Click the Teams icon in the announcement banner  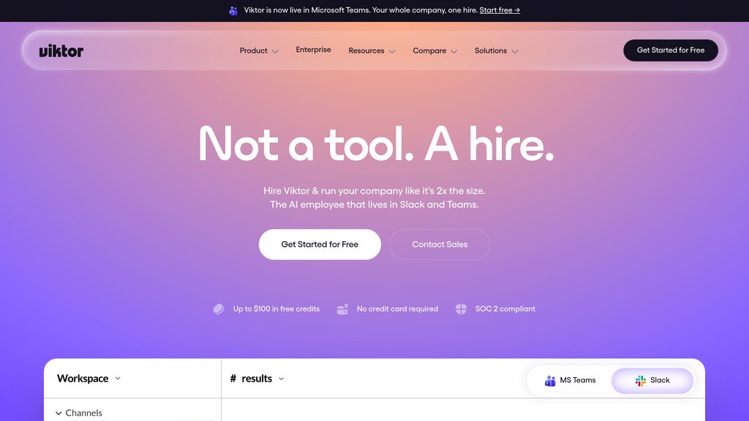click(x=233, y=10)
